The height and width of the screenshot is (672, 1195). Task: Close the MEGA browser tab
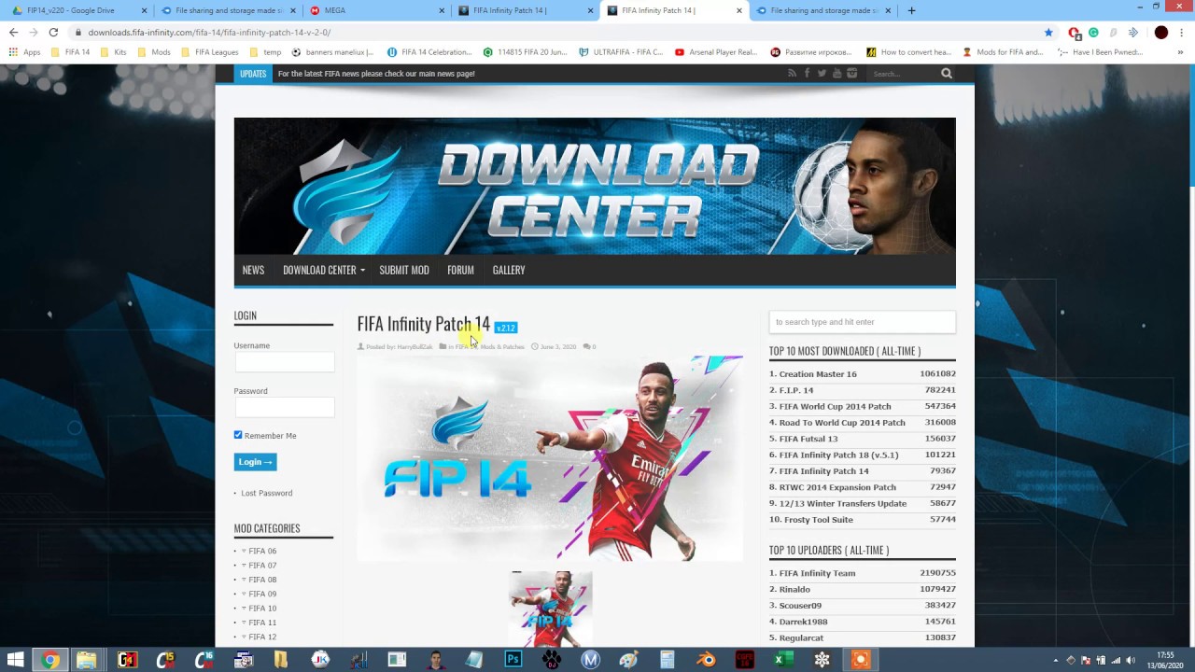point(442,10)
